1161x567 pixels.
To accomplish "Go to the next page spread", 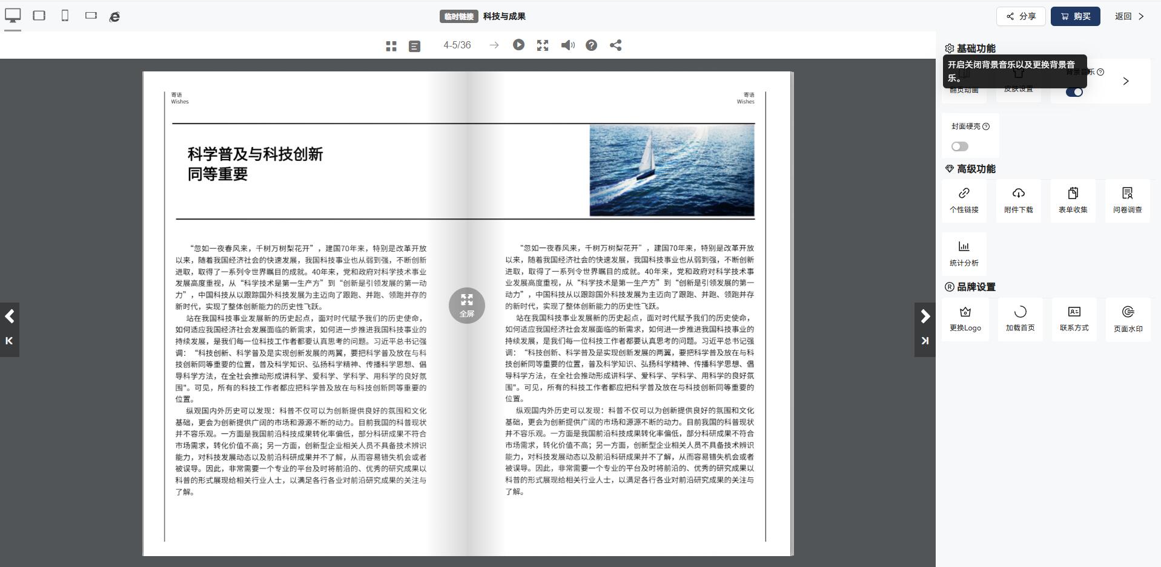I will tap(925, 316).
